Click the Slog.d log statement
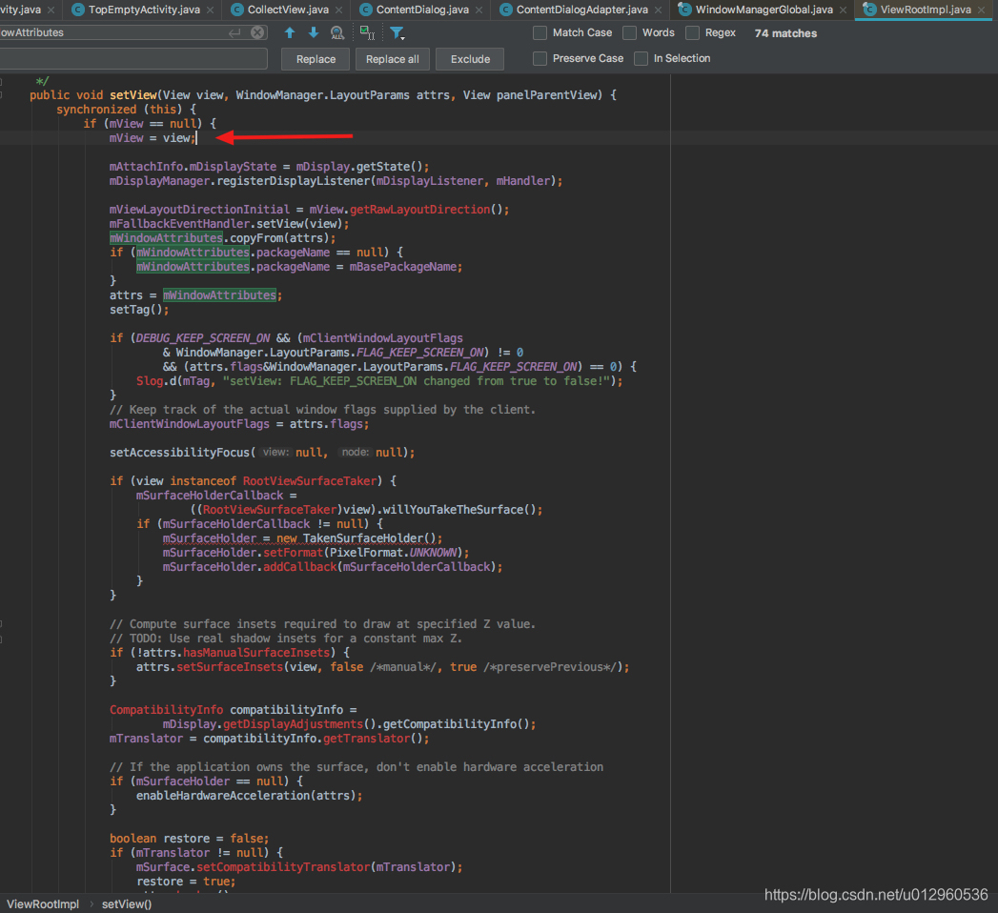Screen dimensions: 998x913 379,381
